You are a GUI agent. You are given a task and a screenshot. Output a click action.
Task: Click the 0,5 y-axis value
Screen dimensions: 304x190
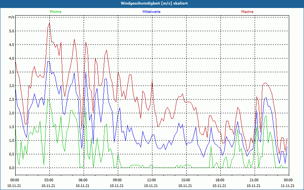pos(12,154)
